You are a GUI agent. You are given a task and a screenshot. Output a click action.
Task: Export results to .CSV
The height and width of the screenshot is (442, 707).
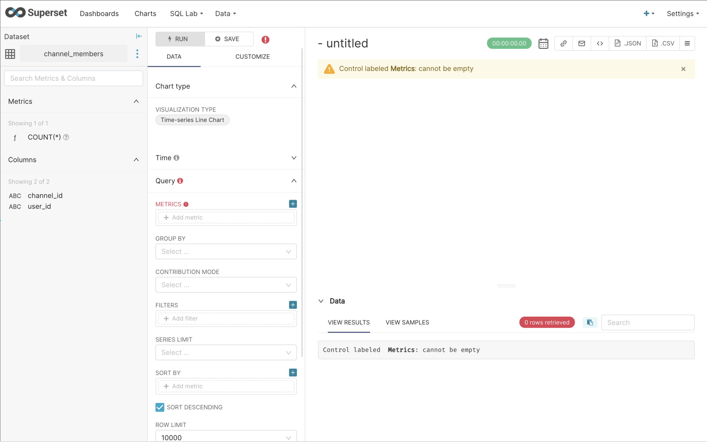point(663,43)
